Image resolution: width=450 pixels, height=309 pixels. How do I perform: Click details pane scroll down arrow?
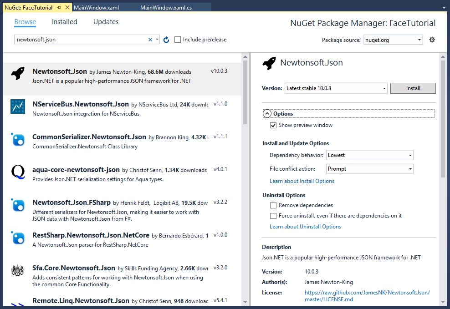click(443, 302)
